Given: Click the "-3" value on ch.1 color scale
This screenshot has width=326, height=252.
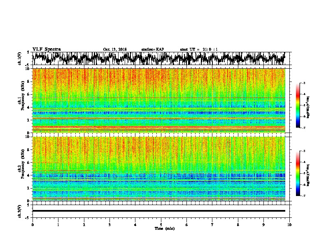Looking at the screenshot, I should 303,83.
